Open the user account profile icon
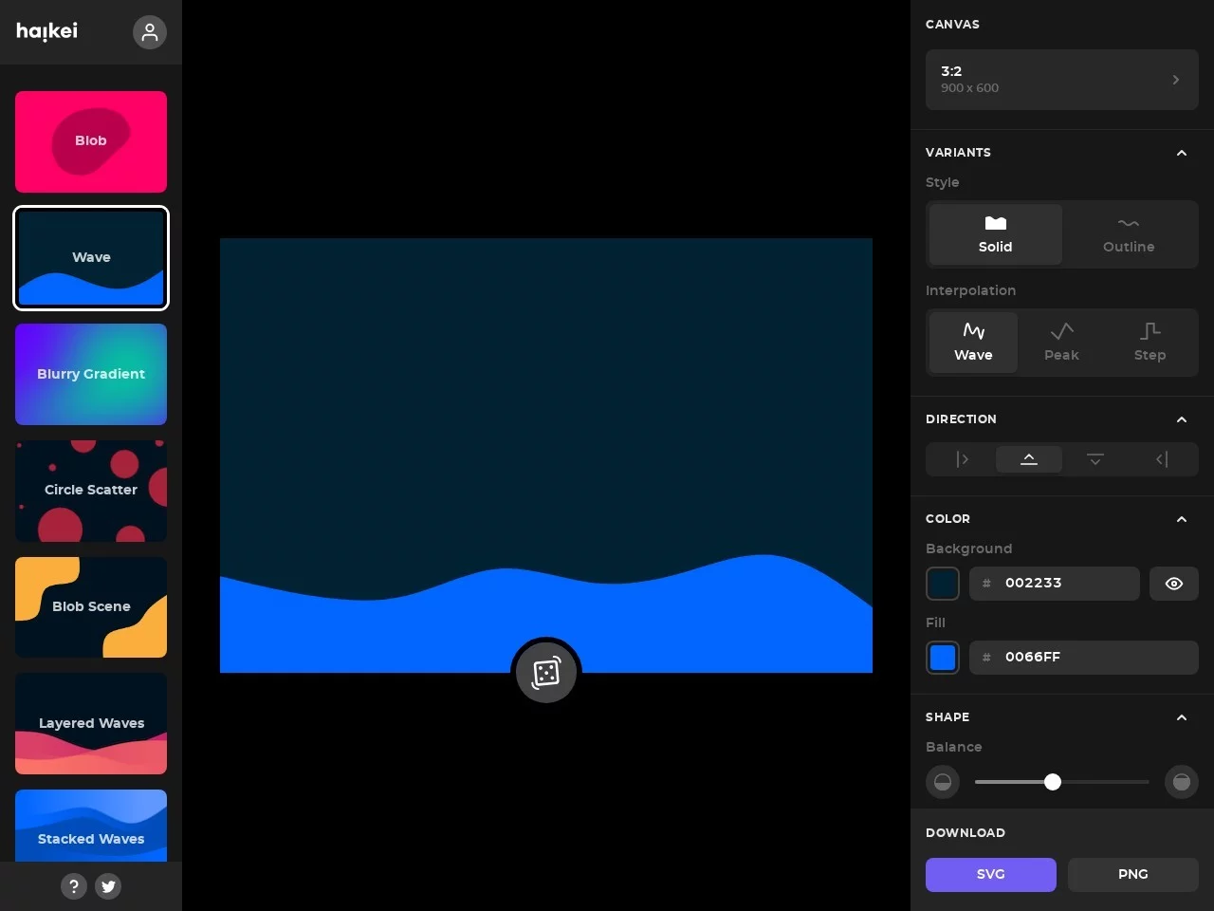This screenshot has width=1214, height=911. (150, 32)
